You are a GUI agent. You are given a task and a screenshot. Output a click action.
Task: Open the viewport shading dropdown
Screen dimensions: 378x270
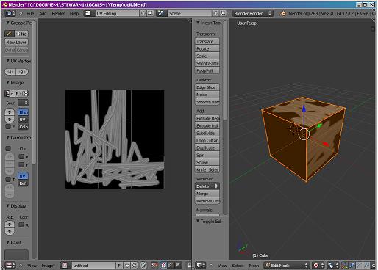click(318, 265)
